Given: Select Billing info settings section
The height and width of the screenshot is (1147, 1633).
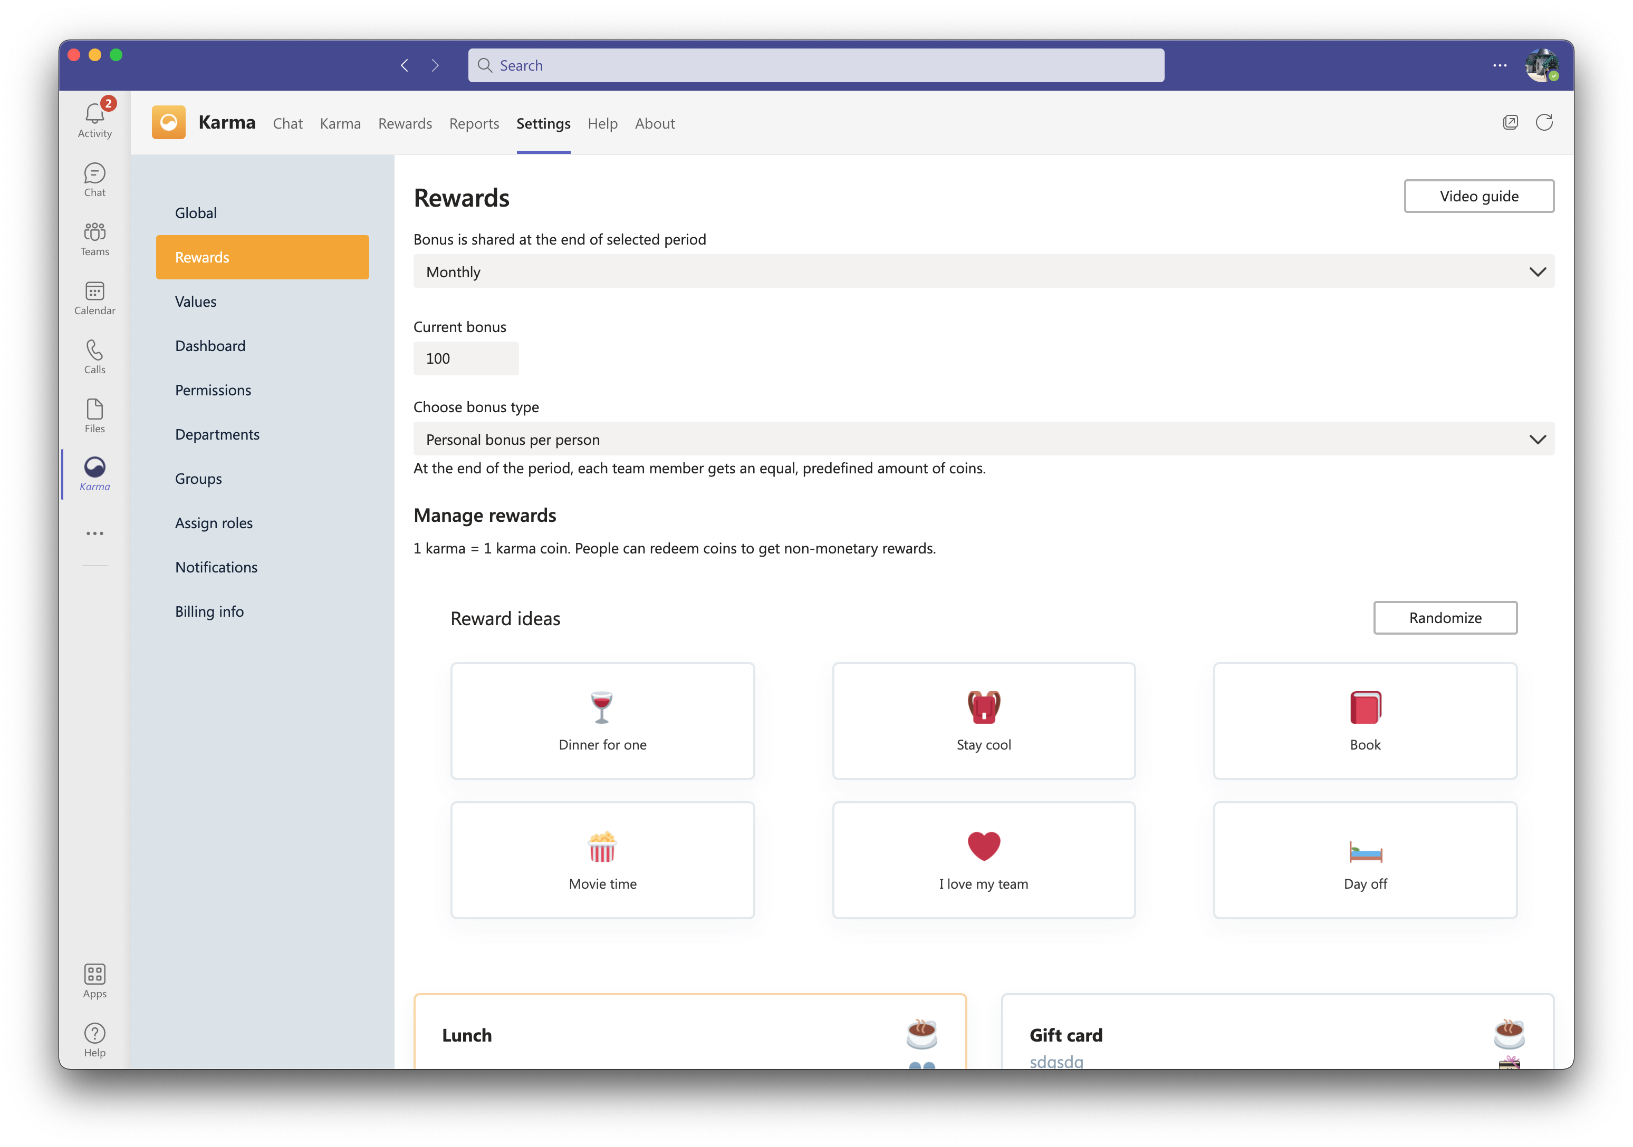Looking at the screenshot, I should 209,611.
